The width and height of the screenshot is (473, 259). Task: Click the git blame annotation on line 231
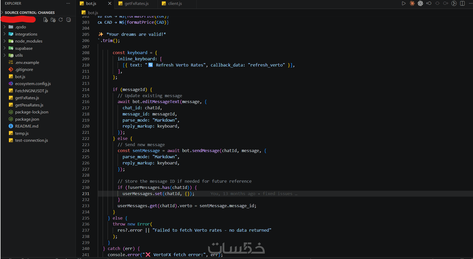pyautogui.click(x=254, y=194)
